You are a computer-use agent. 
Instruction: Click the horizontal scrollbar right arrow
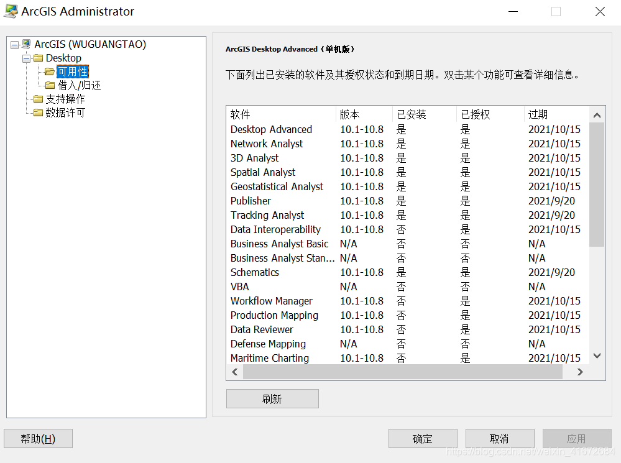[x=579, y=372]
